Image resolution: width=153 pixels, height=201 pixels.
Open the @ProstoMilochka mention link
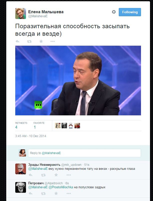point(61,187)
